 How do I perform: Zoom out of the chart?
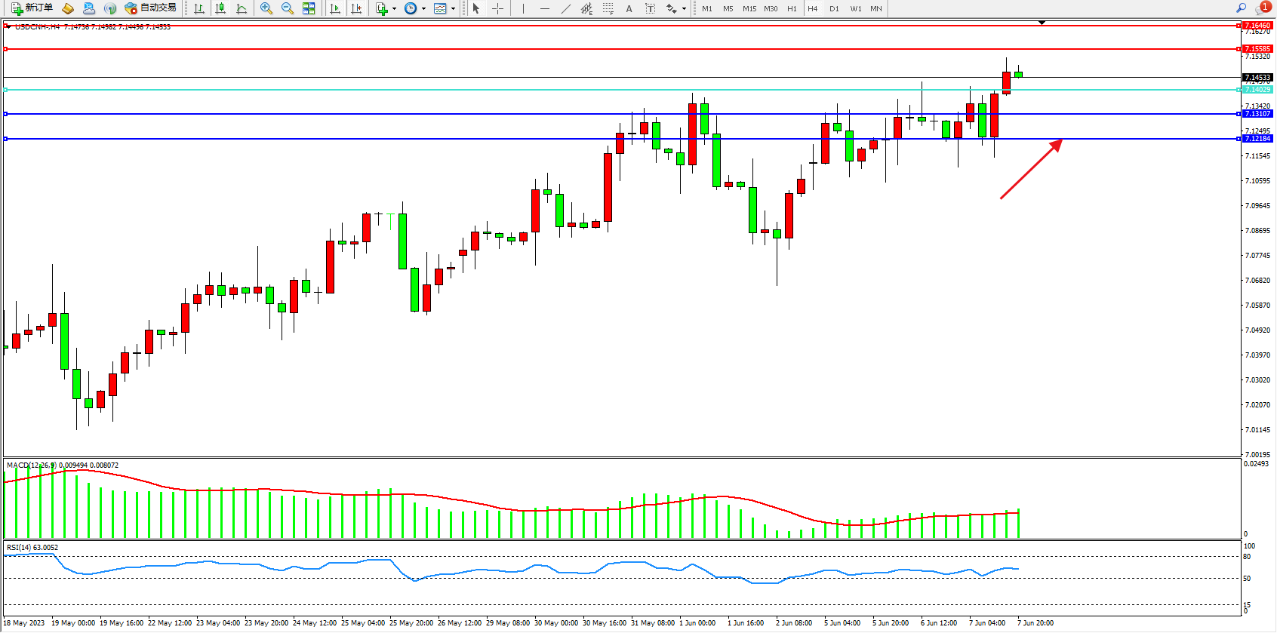(288, 8)
